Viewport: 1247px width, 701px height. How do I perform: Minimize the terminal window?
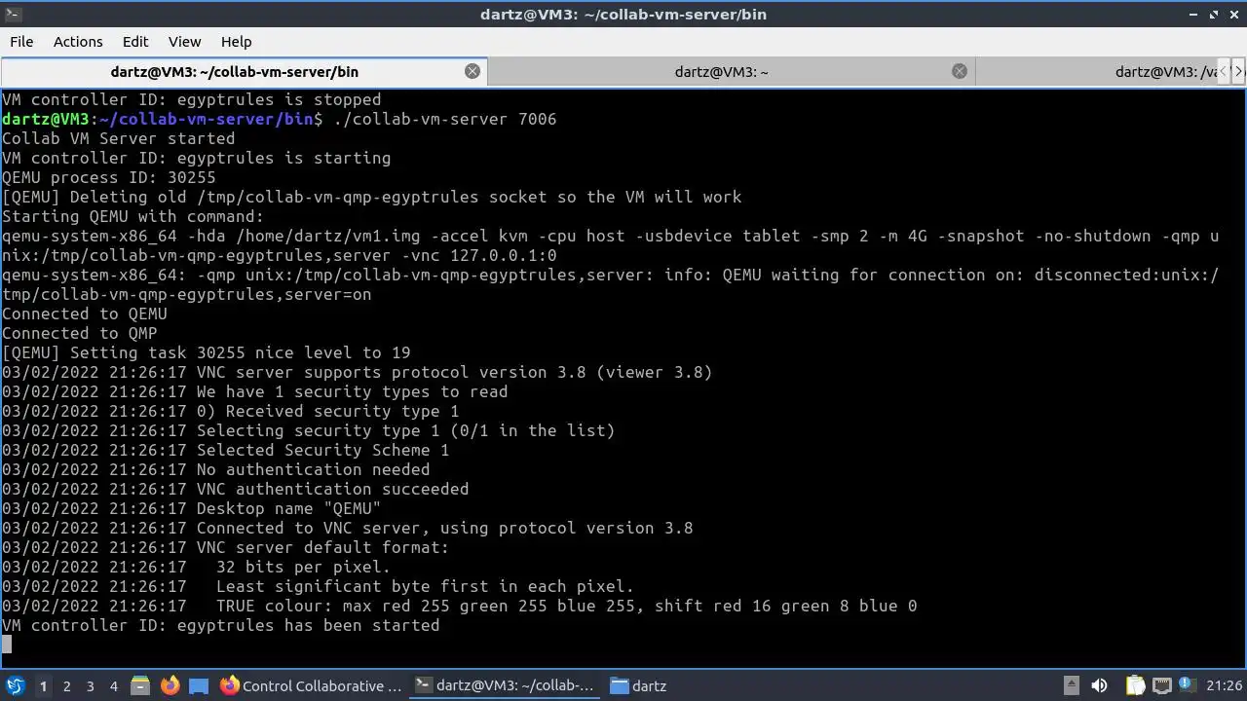[x=1195, y=14]
